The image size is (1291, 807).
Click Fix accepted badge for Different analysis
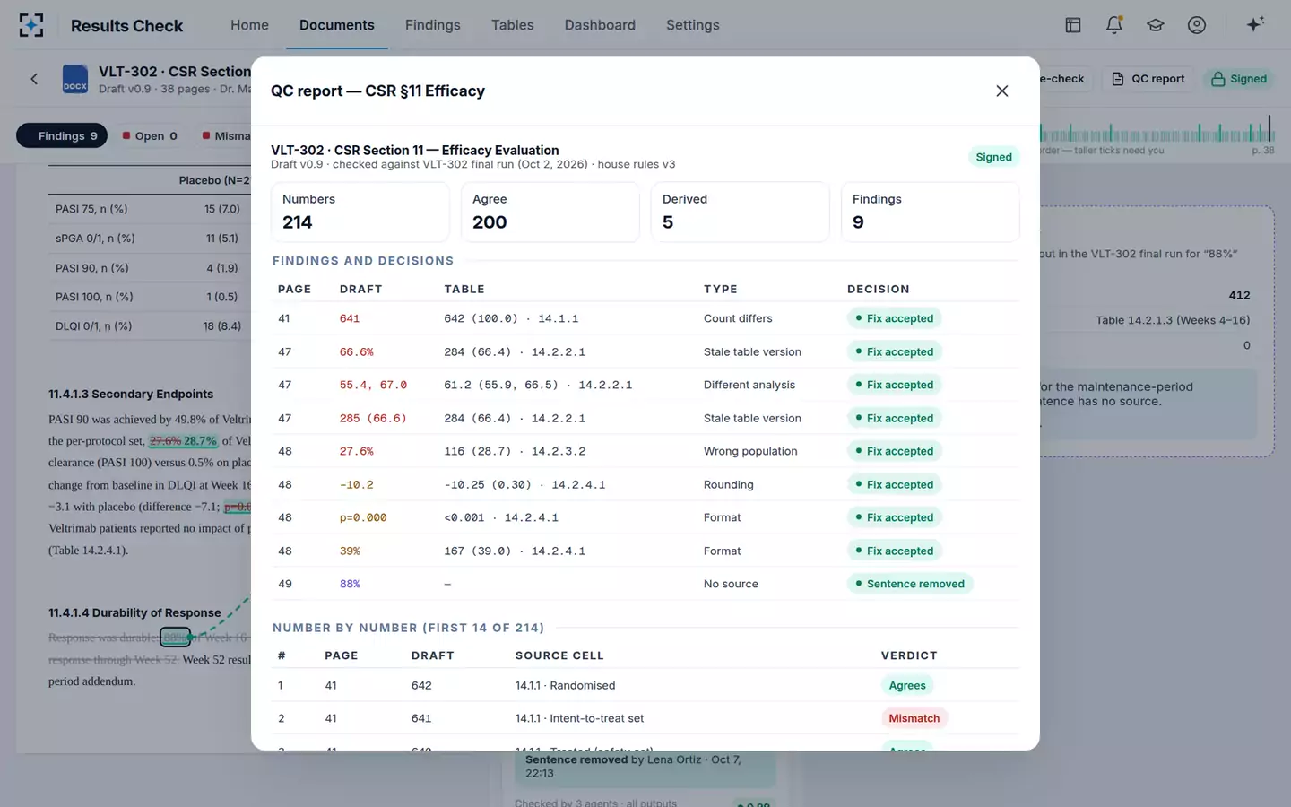point(894,385)
